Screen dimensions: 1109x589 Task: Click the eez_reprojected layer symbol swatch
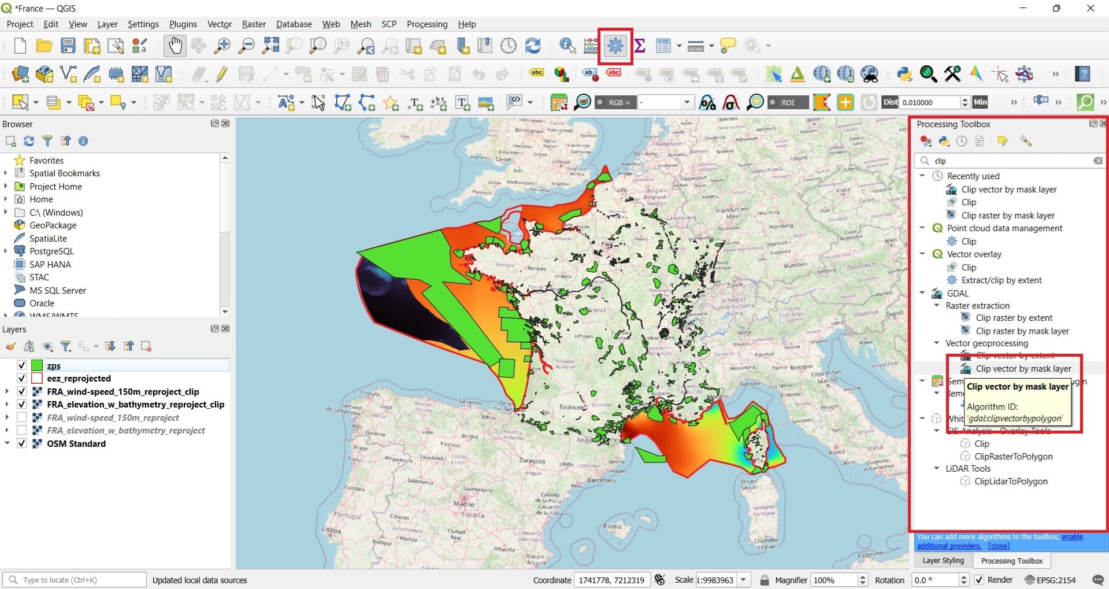pyautogui.click(x=37, y=378)
